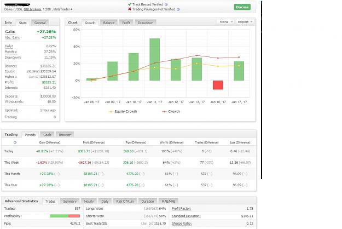Click the Standard Deviation label
Image resolution: width=342 pixels, height=229 pixels.
[x=186, y=216]
